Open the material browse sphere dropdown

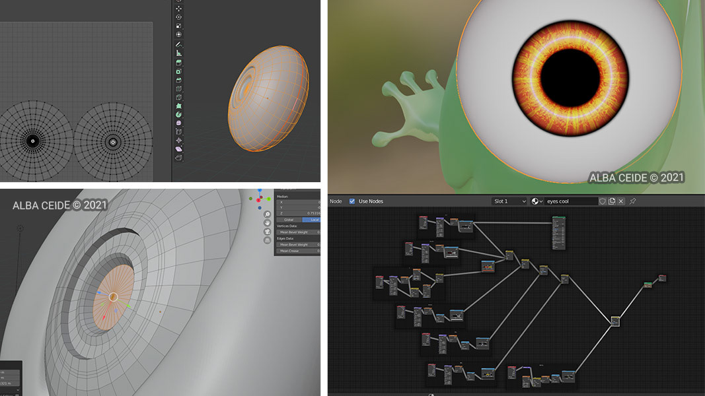[x=537, y=201]
